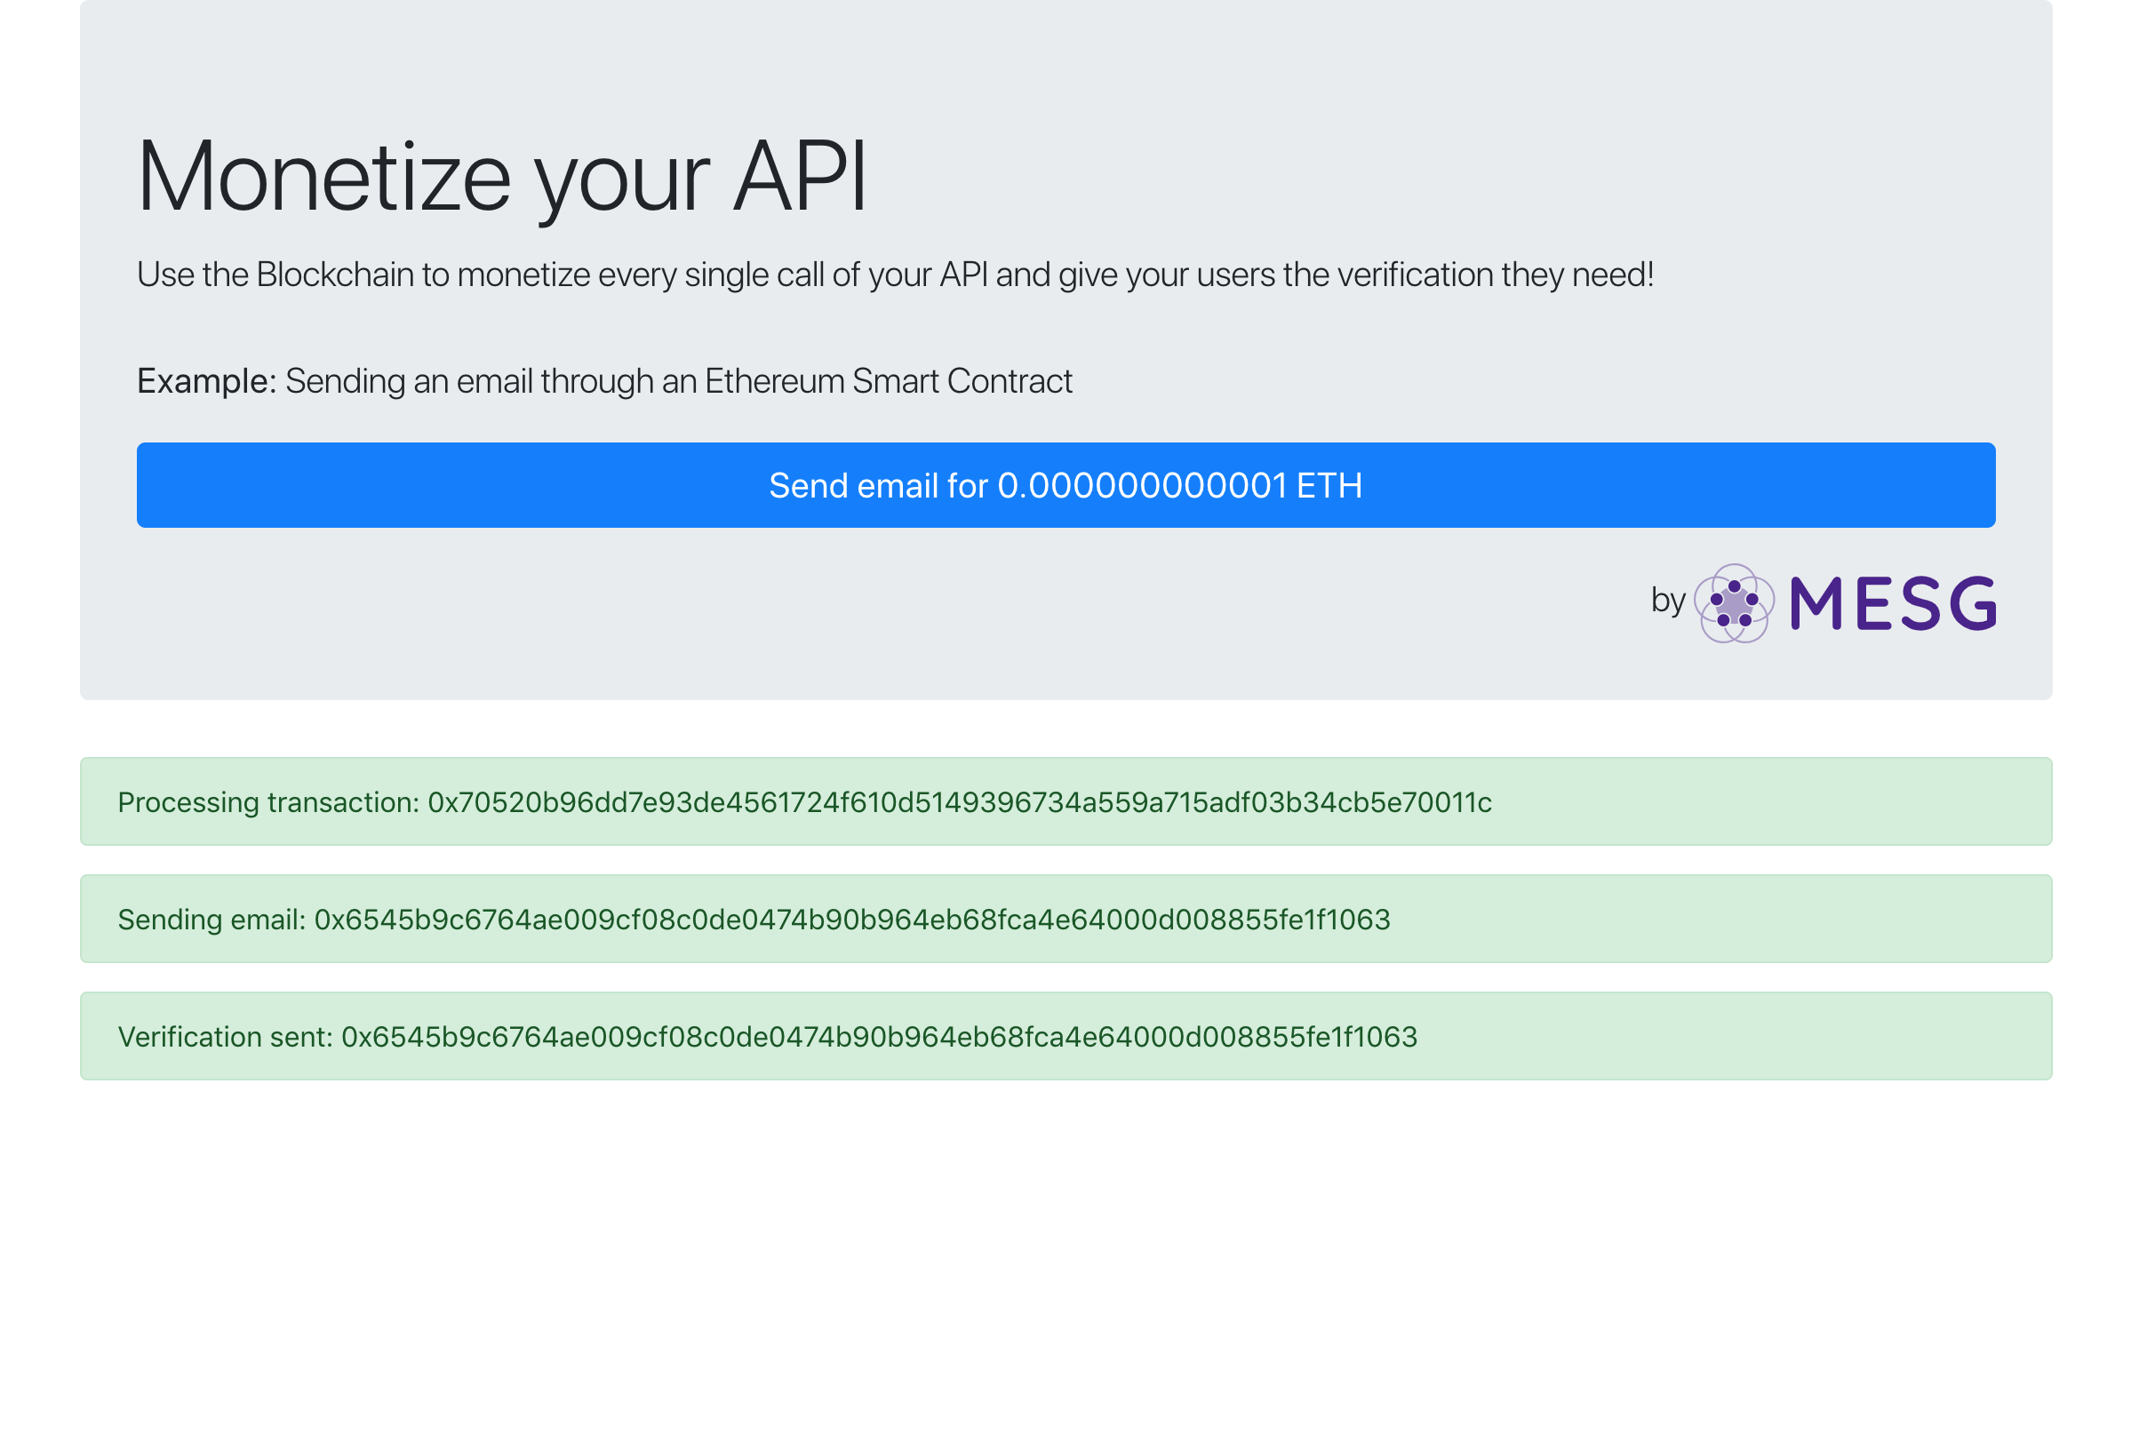
Task: Click the 'Processing transaction:' label text
Action: pos(268,803)
